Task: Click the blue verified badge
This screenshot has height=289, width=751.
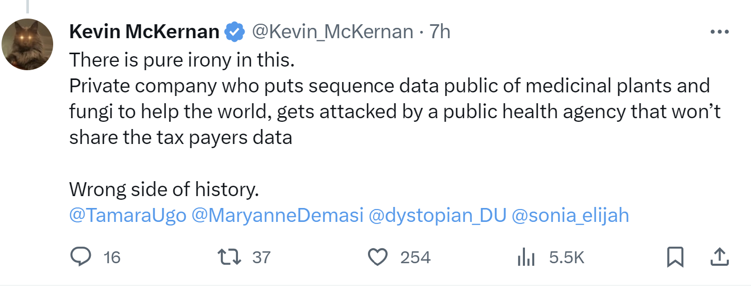Action: point(235,32)
